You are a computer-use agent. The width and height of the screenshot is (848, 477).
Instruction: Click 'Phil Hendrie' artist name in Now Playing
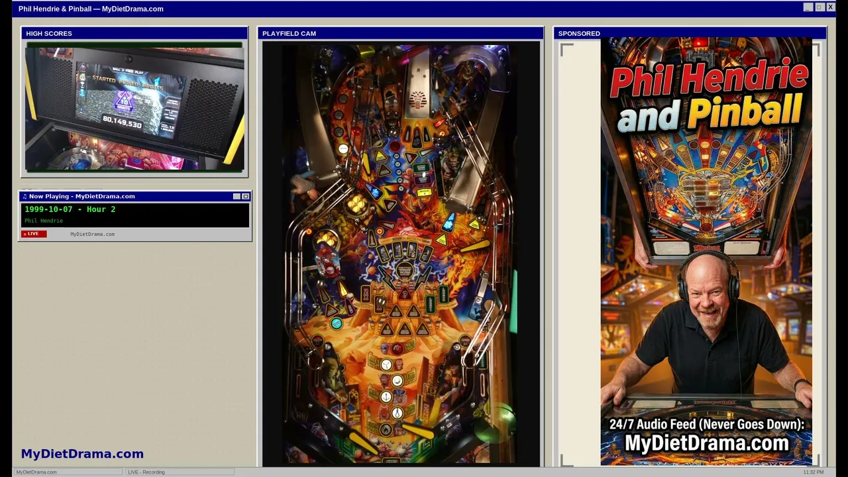tap(44, 221)
